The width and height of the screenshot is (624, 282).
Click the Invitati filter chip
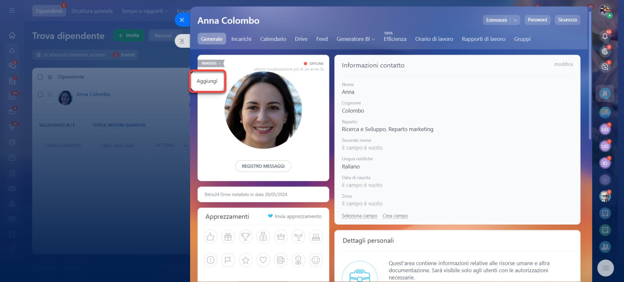[x=125, y=55]
